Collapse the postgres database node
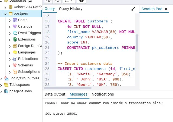 5,14
